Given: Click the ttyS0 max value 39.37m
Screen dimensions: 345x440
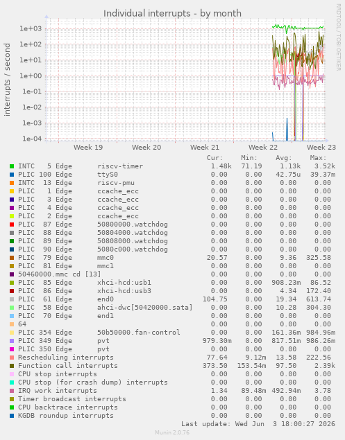Looking at the screenshot, I should coord(323,175).
